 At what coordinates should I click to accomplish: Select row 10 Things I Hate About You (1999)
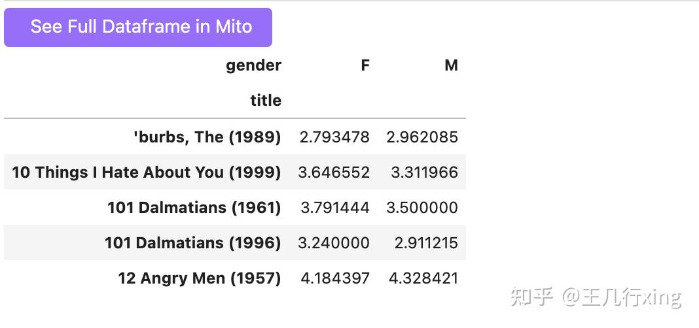click(x=146, y=172)
